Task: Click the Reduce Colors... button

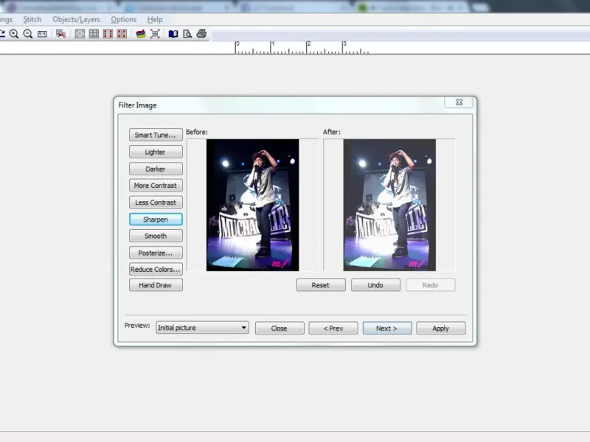Action: 156,270
